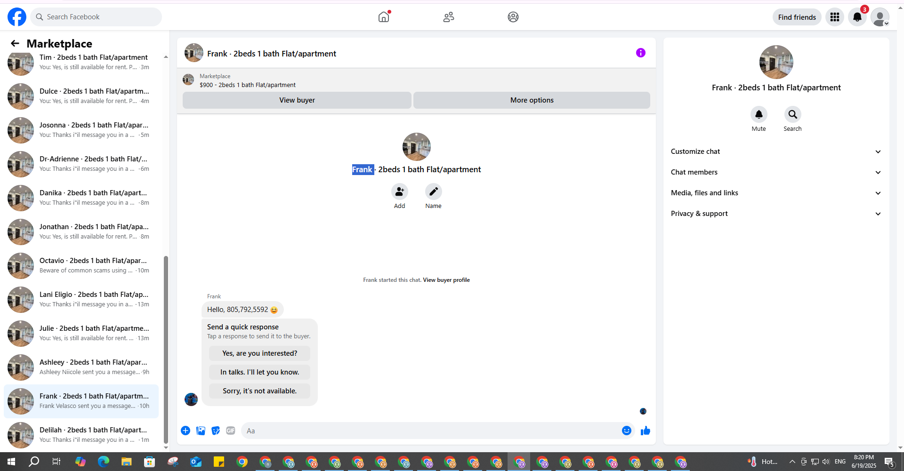Open Task View on taskbar
The height and width of the screenshot is (471, 904).
(56, 462)
